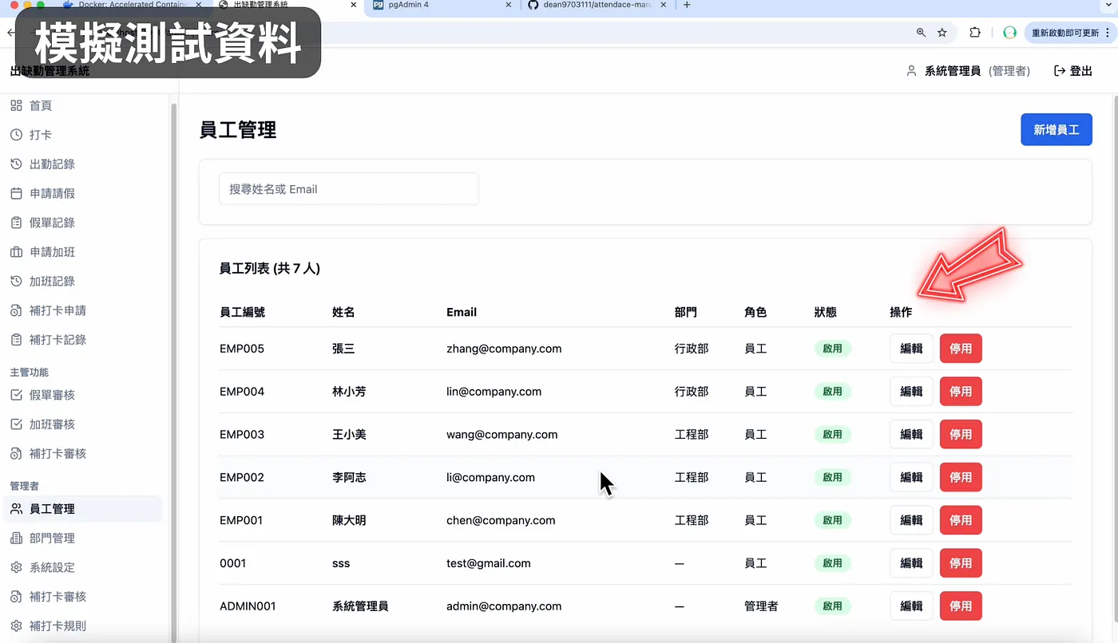Screen dimensions: 1118x643
Task: Go to 申請請假 page
Action: coord(83,193)
